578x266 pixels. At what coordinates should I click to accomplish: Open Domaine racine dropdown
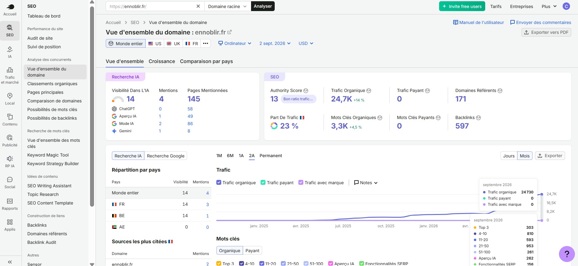click(227, 6)
